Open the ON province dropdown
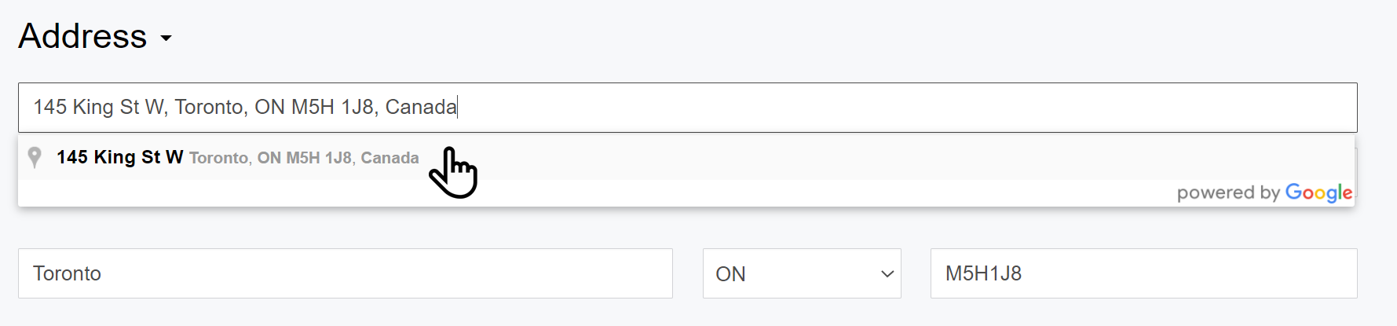The width and height of the screenshot is (1397, 326). click(x=801, y=273)
